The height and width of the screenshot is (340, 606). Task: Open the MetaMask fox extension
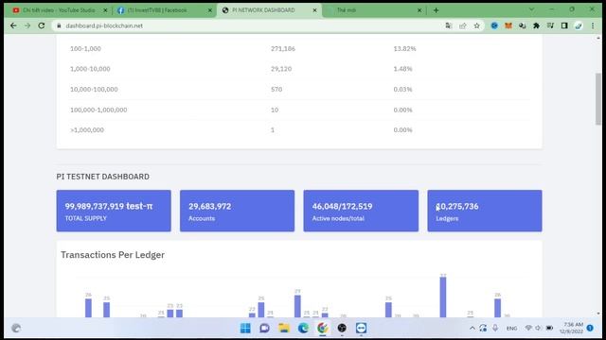coord(508,25)
